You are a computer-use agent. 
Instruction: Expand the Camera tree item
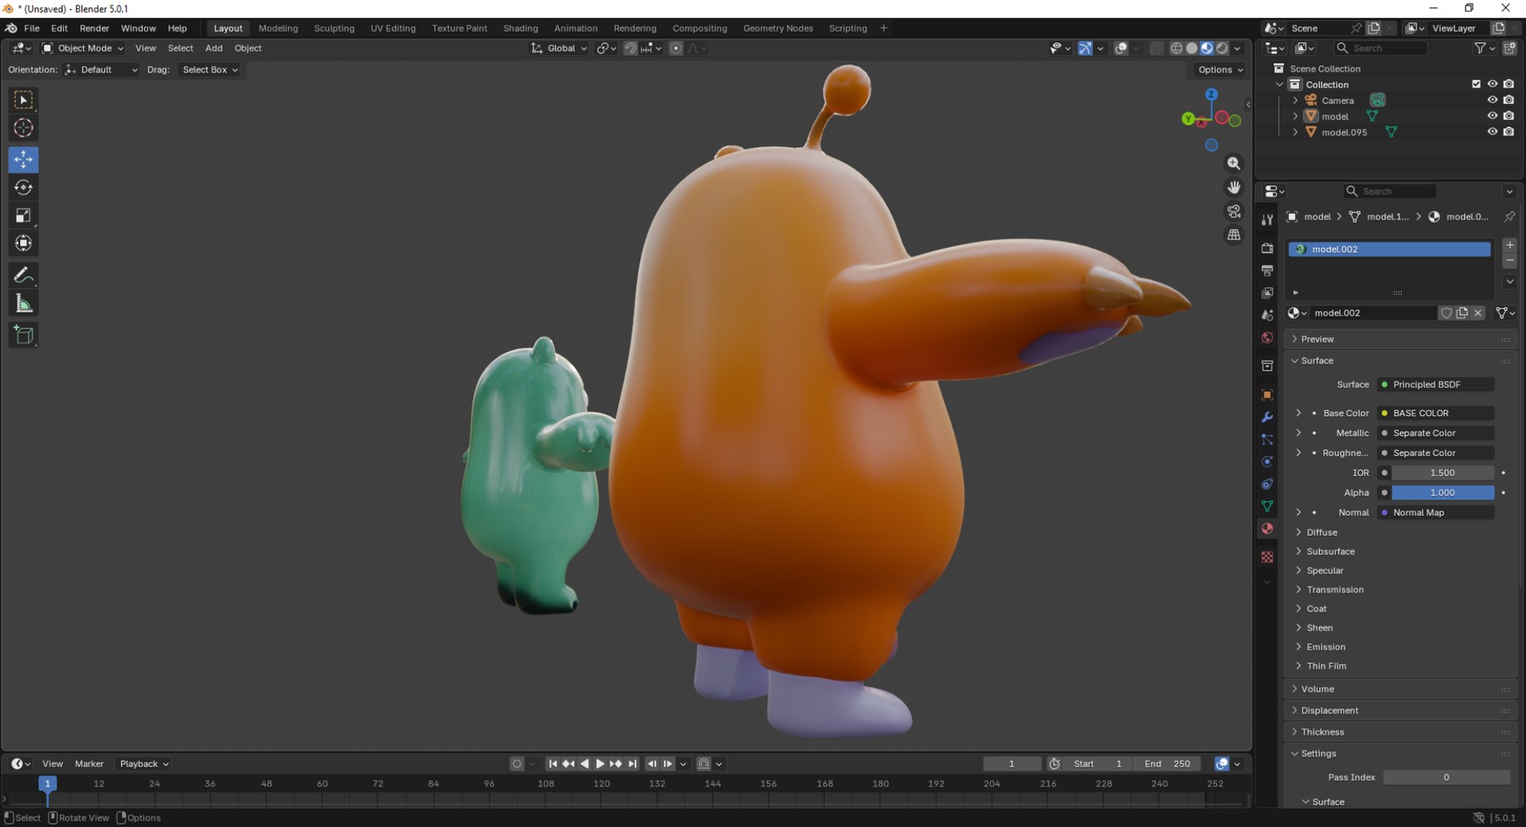coord(1295,100)
